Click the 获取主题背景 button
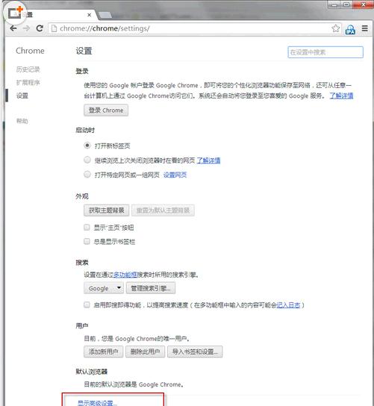The width and height of the screenshot is (374, 406). coord(107,210)
